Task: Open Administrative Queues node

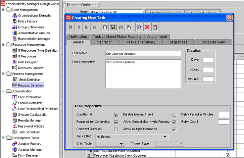Action: [x=34, y=33]
